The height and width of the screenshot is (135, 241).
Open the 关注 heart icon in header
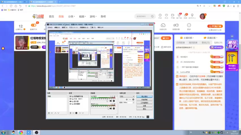(x=166, y=15)
